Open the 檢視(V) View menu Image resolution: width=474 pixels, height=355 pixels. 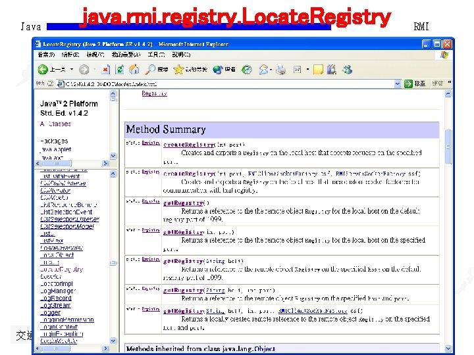click(x=95, y=55)
